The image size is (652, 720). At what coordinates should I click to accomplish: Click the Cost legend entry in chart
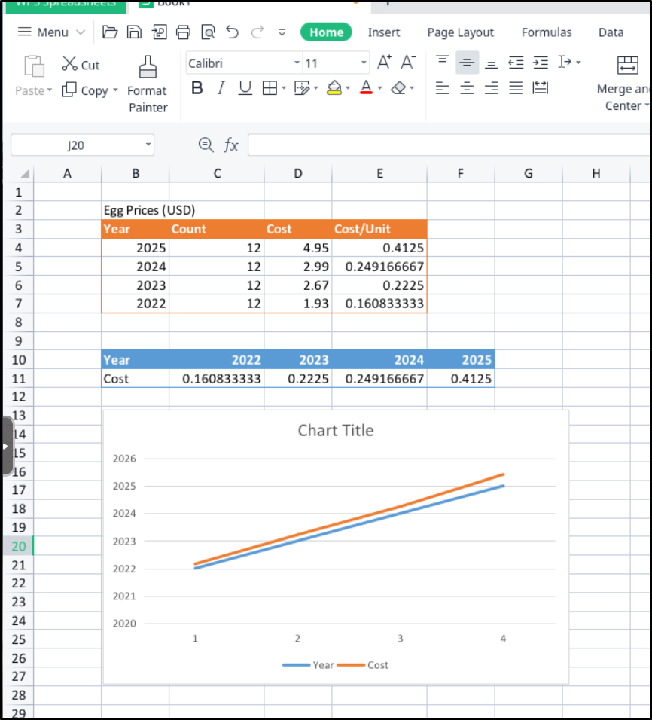click(x=363, y=665)
